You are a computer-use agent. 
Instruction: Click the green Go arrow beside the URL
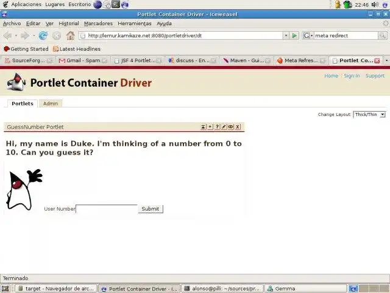[x=294, y=35]
